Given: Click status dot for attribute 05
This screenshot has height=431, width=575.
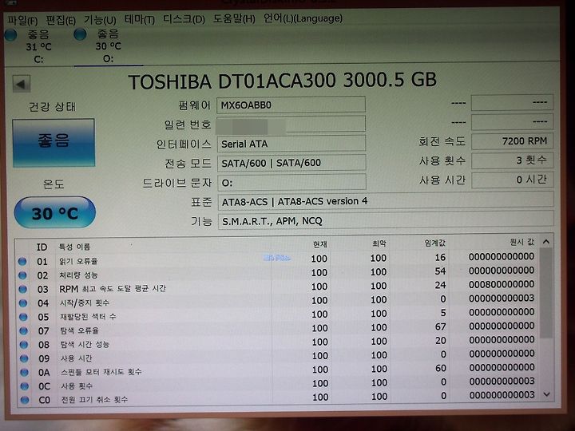Looking at the screenshot, I should click(23, 317).
